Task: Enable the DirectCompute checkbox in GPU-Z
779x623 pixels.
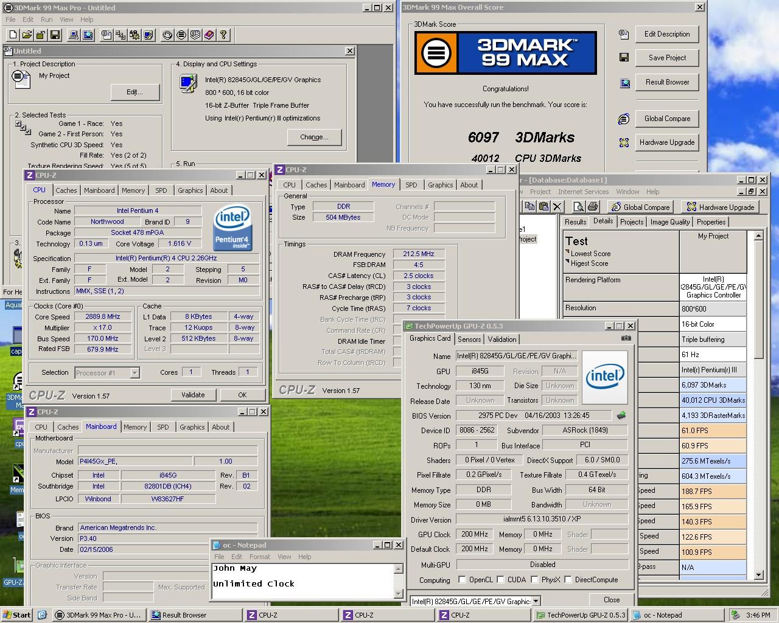Action: point(567,580)
